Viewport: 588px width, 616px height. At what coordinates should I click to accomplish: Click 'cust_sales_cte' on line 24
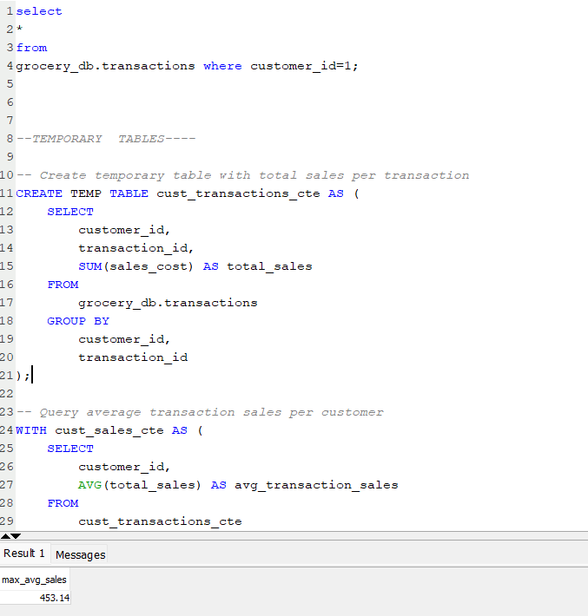tap(109, 431)
